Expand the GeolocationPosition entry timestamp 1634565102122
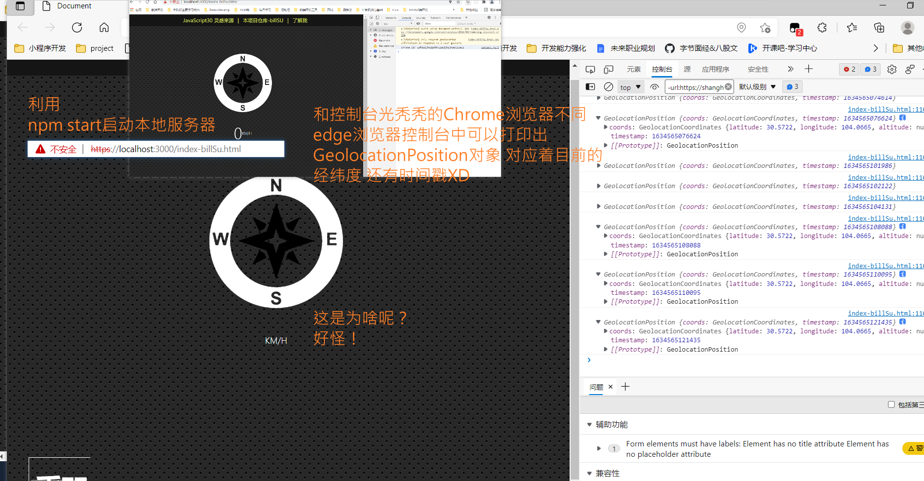 pyautogui.click(x=598, y=186)
